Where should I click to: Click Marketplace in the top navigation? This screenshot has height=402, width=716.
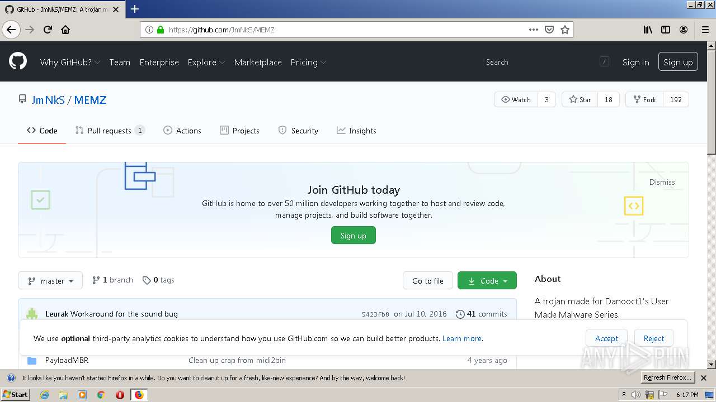[258, 62]
